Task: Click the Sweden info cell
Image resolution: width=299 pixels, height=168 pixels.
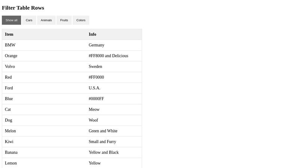Action: click(95, 66)
